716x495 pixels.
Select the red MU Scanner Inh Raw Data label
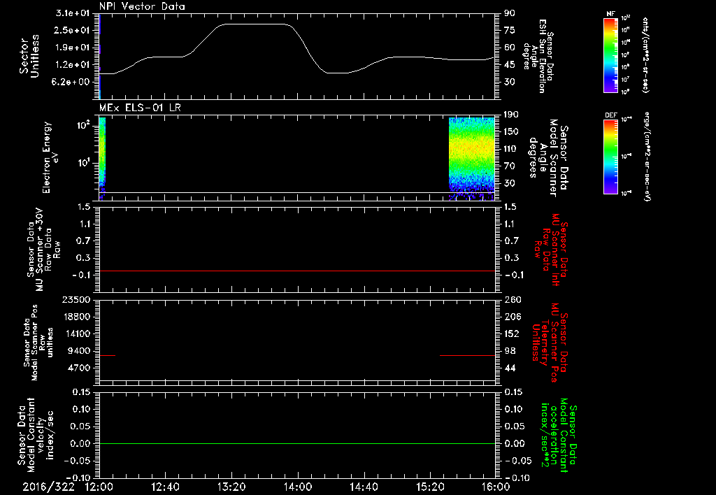click(551, 250)
